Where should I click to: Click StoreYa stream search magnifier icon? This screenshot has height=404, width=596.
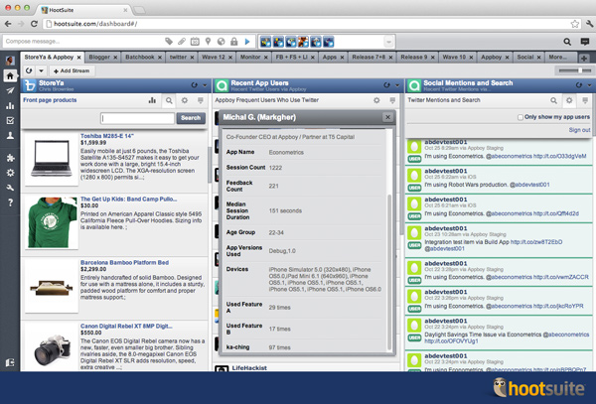coord(169,100)
